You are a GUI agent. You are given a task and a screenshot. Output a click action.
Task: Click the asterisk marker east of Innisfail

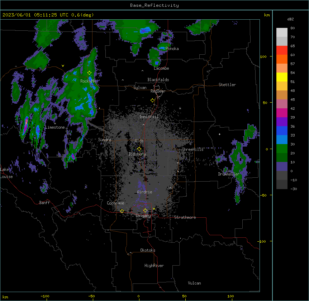pos(180,108)
